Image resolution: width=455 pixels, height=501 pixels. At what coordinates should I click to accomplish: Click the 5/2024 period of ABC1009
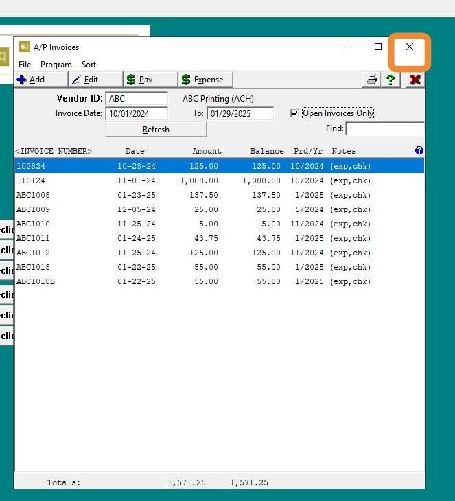coord(310,209)
